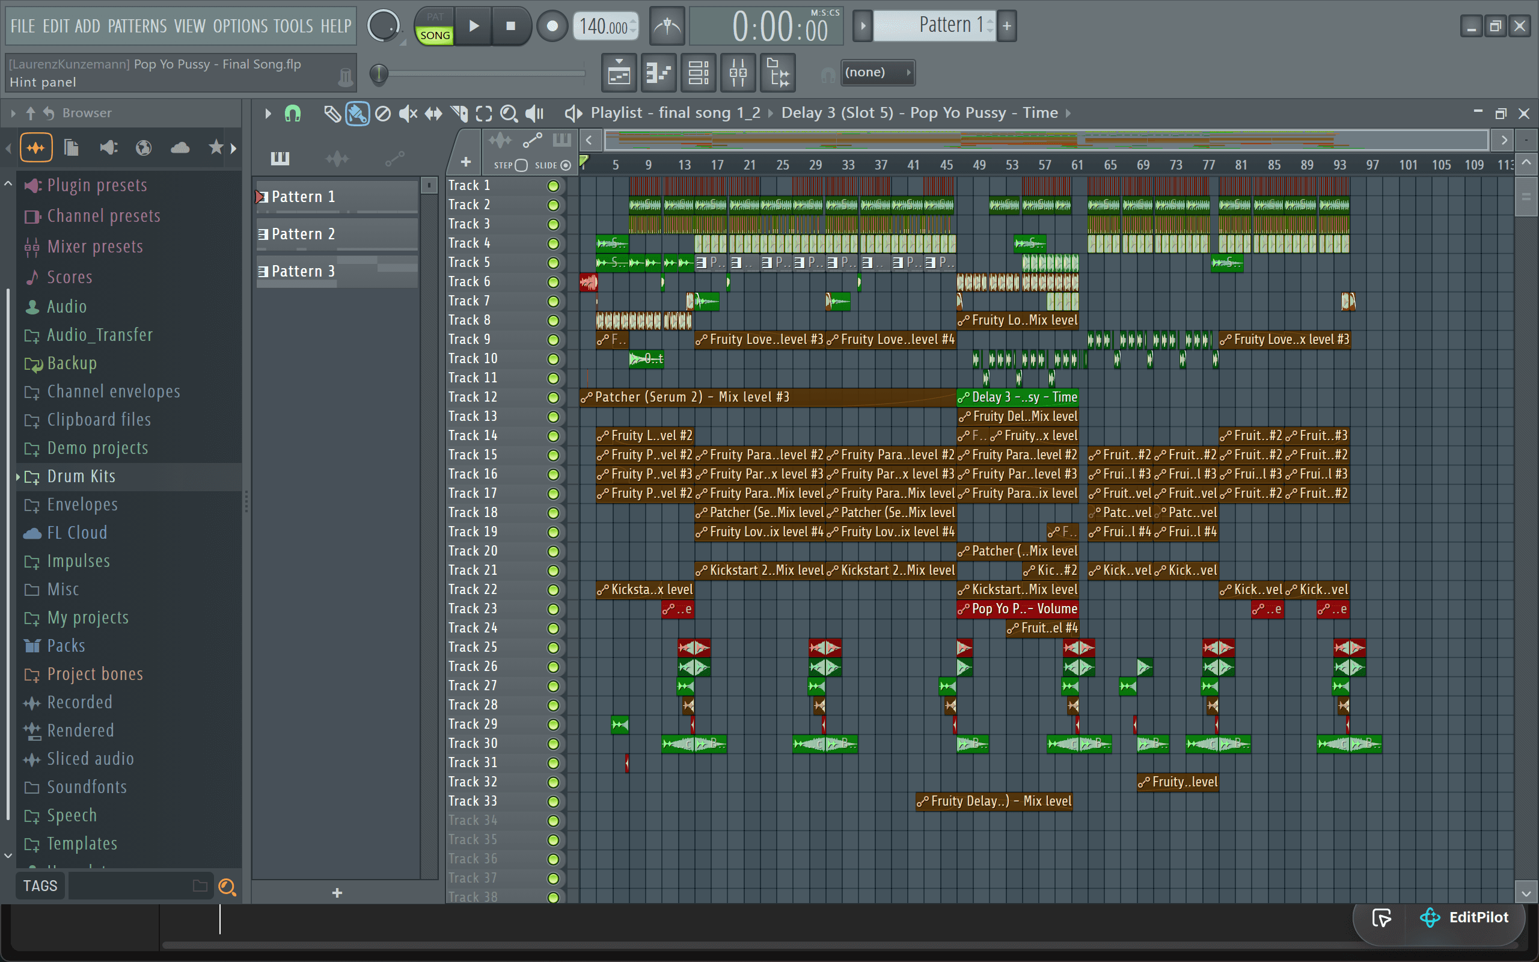Select the Zoom tool
Viewport: 1539px width, 962px height.
tap(509, 113)
